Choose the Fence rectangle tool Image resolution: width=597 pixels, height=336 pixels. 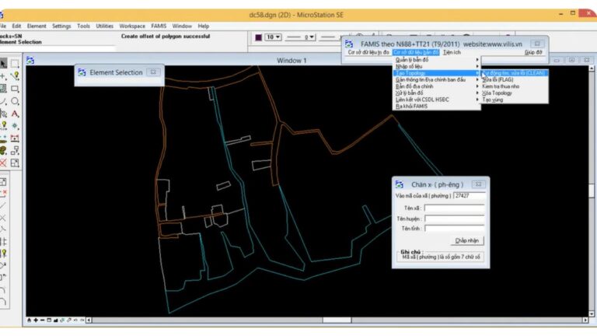click(x=15, y=64)
